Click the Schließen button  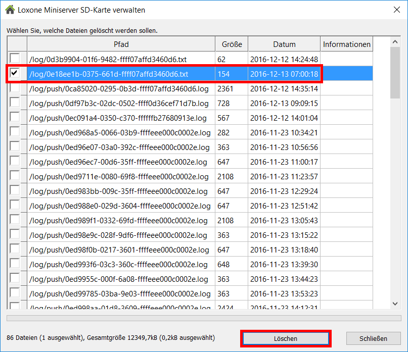(374, 338)
